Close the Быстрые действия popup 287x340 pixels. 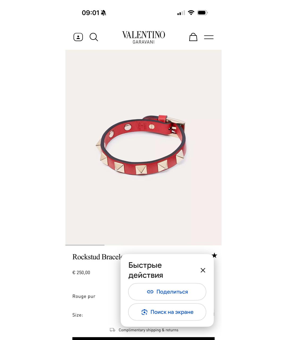203,270
